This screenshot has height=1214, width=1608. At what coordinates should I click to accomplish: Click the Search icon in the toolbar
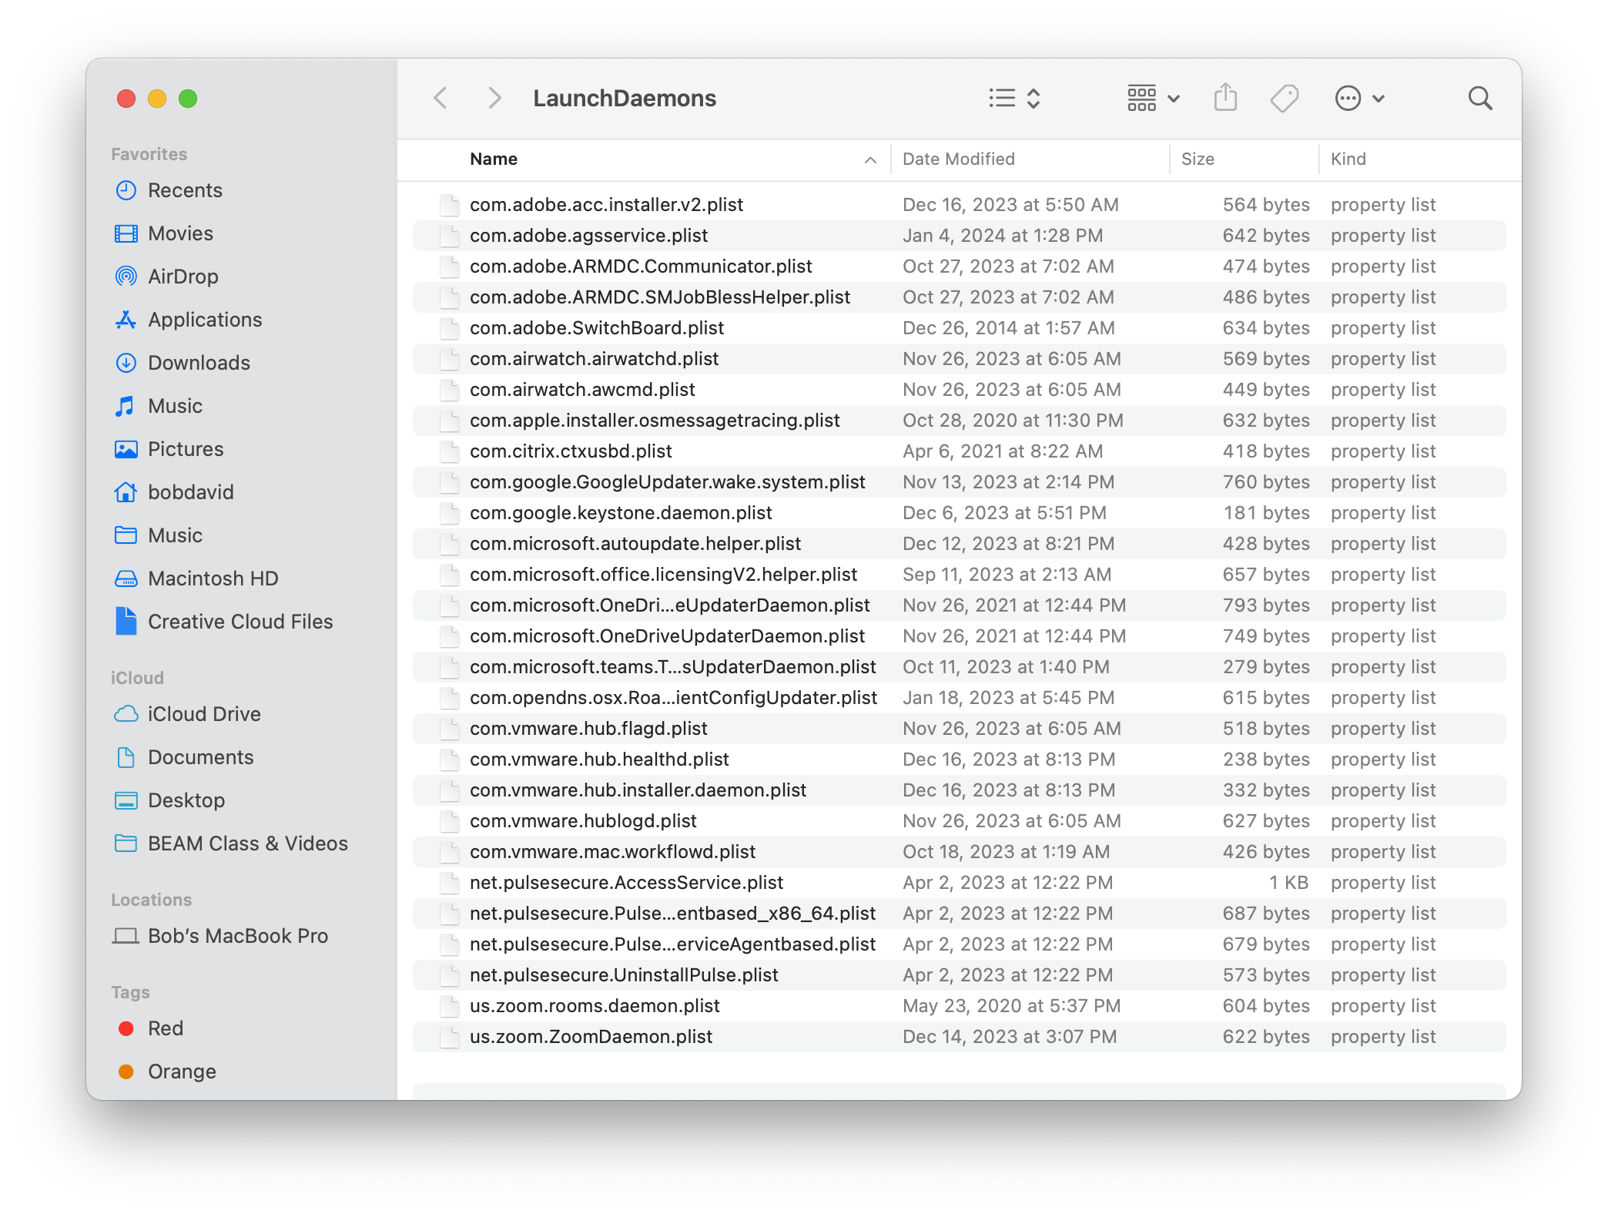(x=1480, y=98)
